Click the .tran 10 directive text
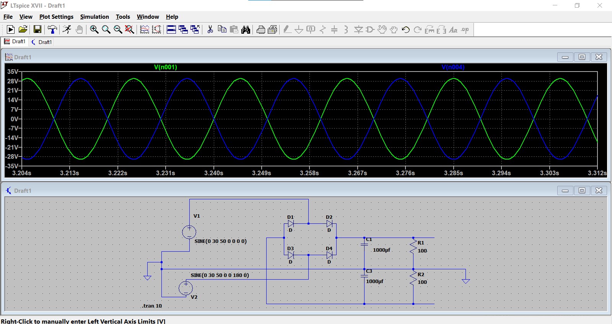The width and height of the screenshot is (612, 324). [x=152, y=306]
